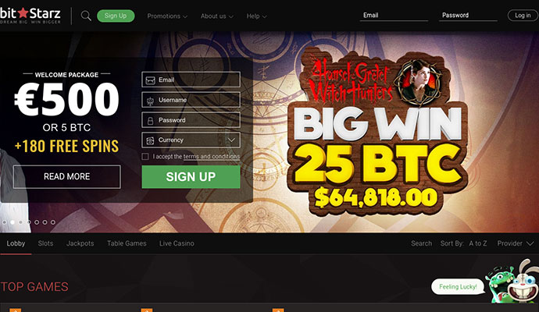Screen dimensions: 539x312
Task: Click the magnifying glass search icon
Action: pyautogui.click(x=86, y=16)
